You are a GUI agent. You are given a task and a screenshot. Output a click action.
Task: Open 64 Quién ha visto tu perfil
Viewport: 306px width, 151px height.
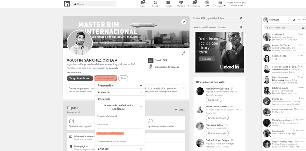pos(80,124)
